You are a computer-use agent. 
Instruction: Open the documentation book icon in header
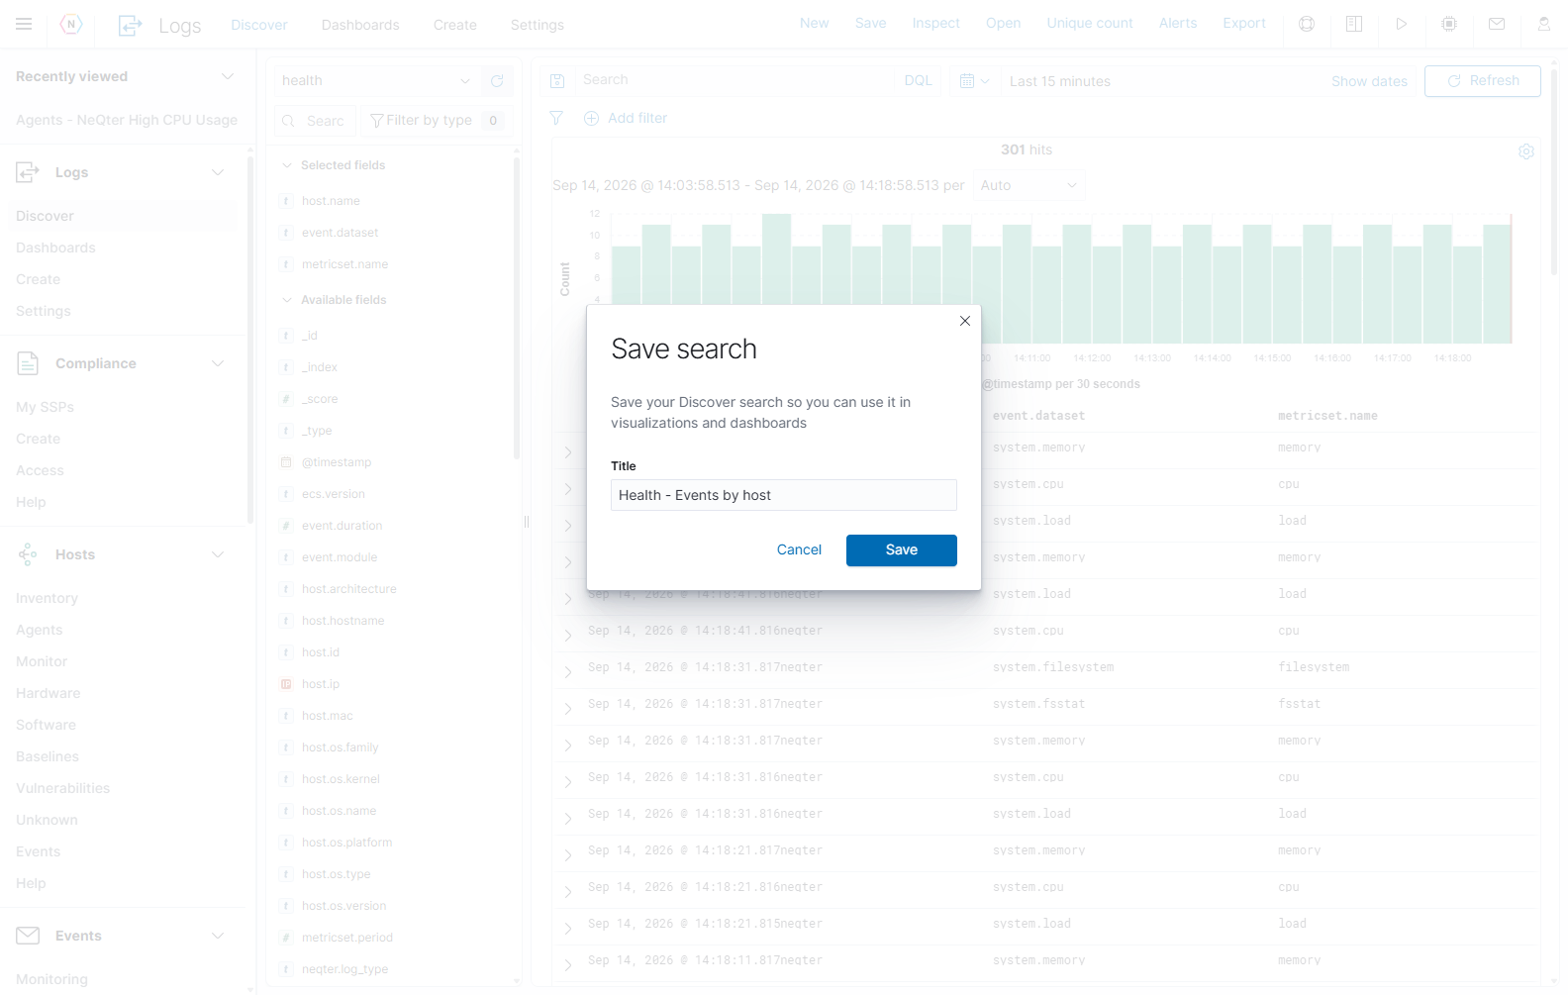coord(1354,24)
